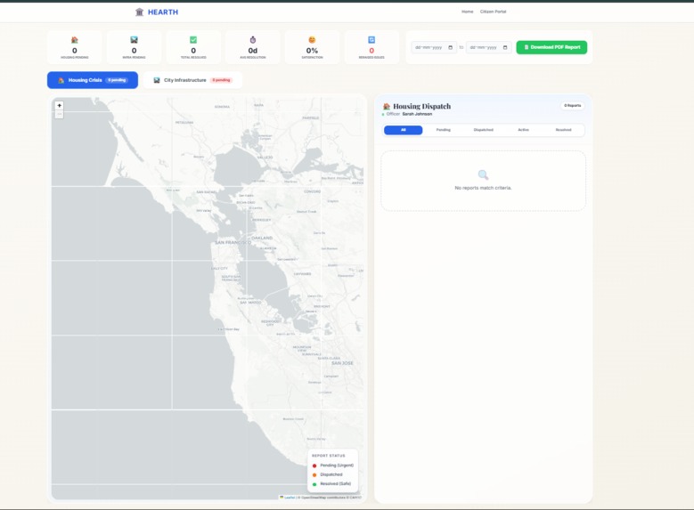Image resolution: width=694 pixels, height=510 pixels.
Task: Click the Housing Dispatch house icon
Action: [x=387, y=106]
